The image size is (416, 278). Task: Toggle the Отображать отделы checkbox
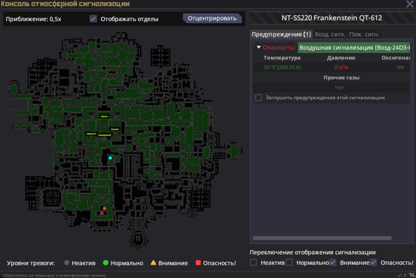click(94, 19)
